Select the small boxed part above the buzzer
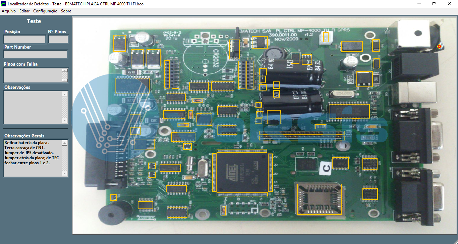 114,197
